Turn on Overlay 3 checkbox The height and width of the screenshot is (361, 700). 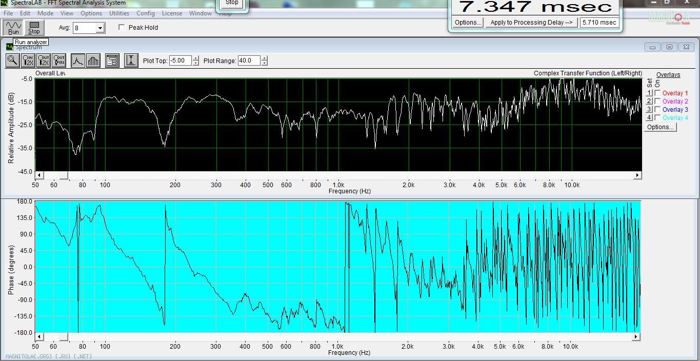[x=658, y=110]
